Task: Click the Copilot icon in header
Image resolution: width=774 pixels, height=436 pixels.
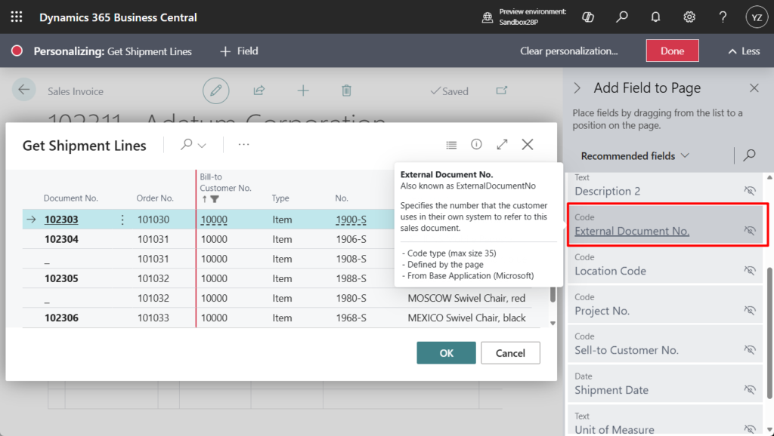Action: click(x=588, y=17)
